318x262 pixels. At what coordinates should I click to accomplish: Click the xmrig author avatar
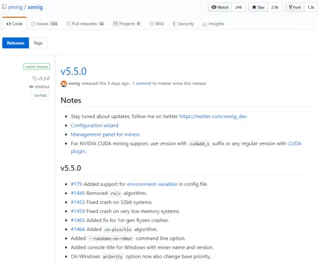64,84
